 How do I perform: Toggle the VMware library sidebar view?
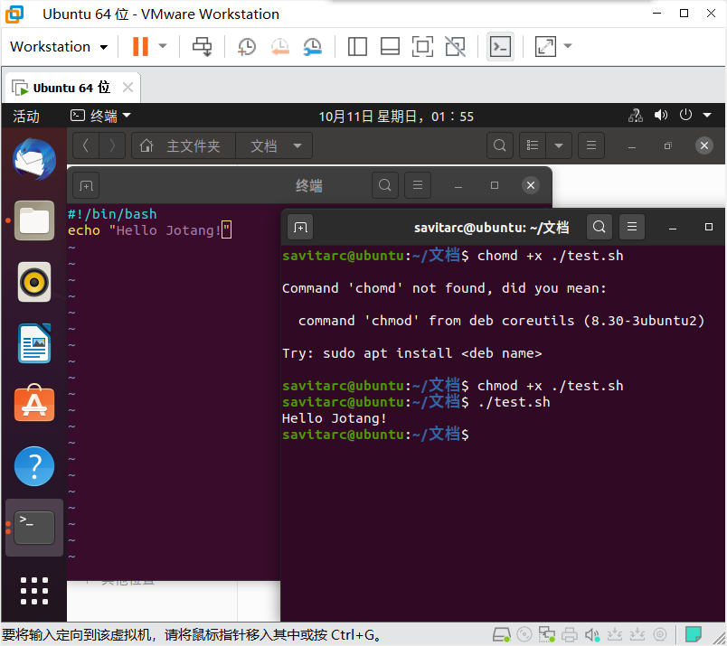point(357,46)
